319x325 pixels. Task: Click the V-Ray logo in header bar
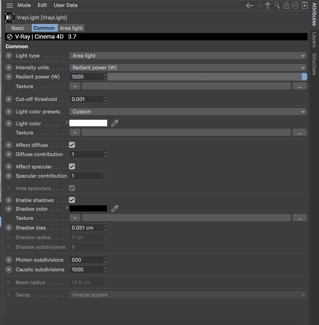[x=10, y=37]
